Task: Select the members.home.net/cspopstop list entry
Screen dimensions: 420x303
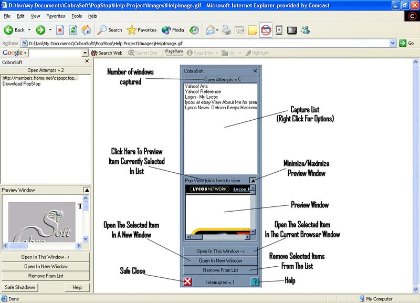Action: [x=40, y=78]
